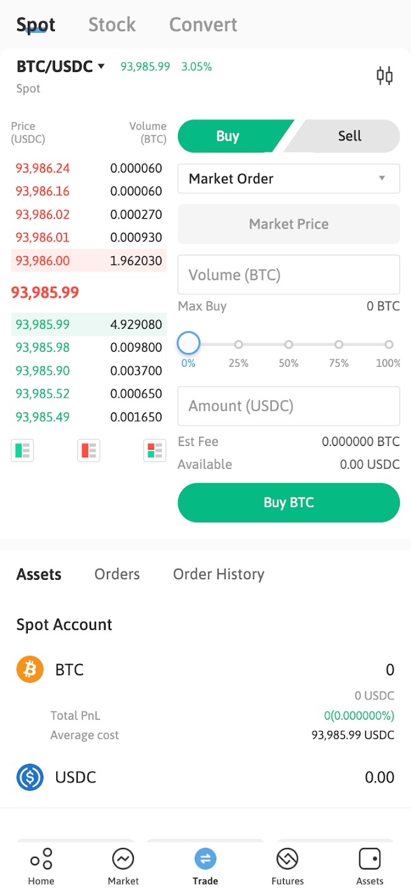Select the buy-orders-only order book layout icon
Screen dimensions: 411x892
[x=22, y=450]
